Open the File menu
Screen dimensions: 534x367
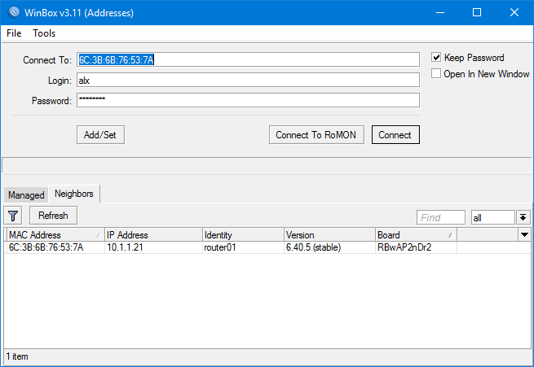(14, 33)
